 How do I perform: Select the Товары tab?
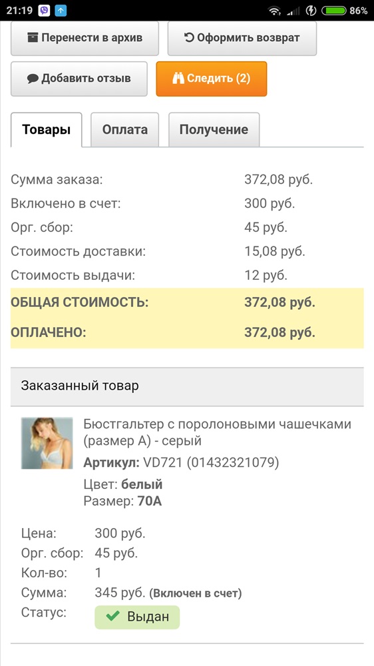[x=47, y=130]
